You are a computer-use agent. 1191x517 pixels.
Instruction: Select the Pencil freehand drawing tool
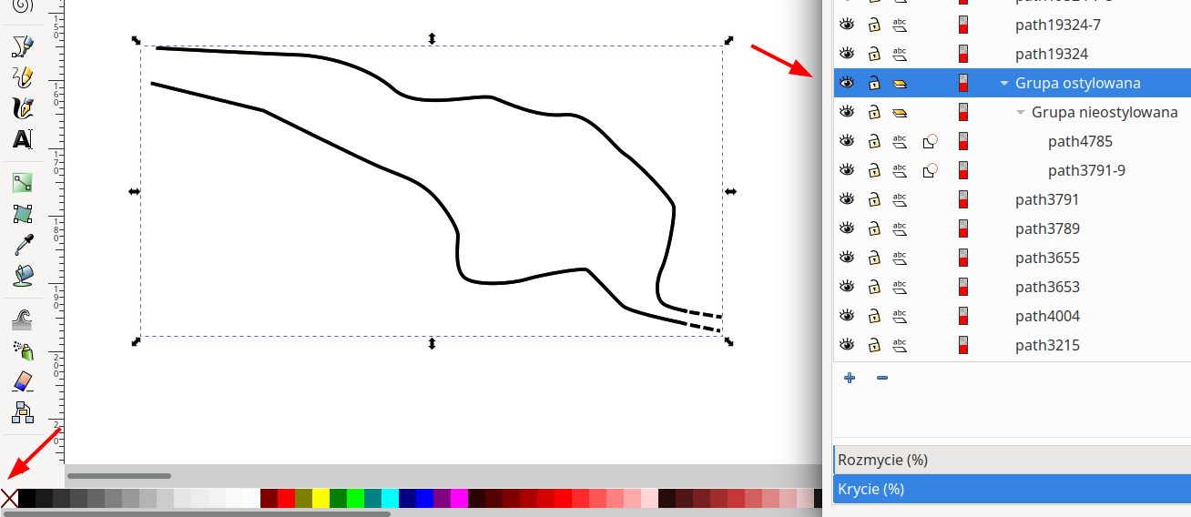(x=23, y=76)
